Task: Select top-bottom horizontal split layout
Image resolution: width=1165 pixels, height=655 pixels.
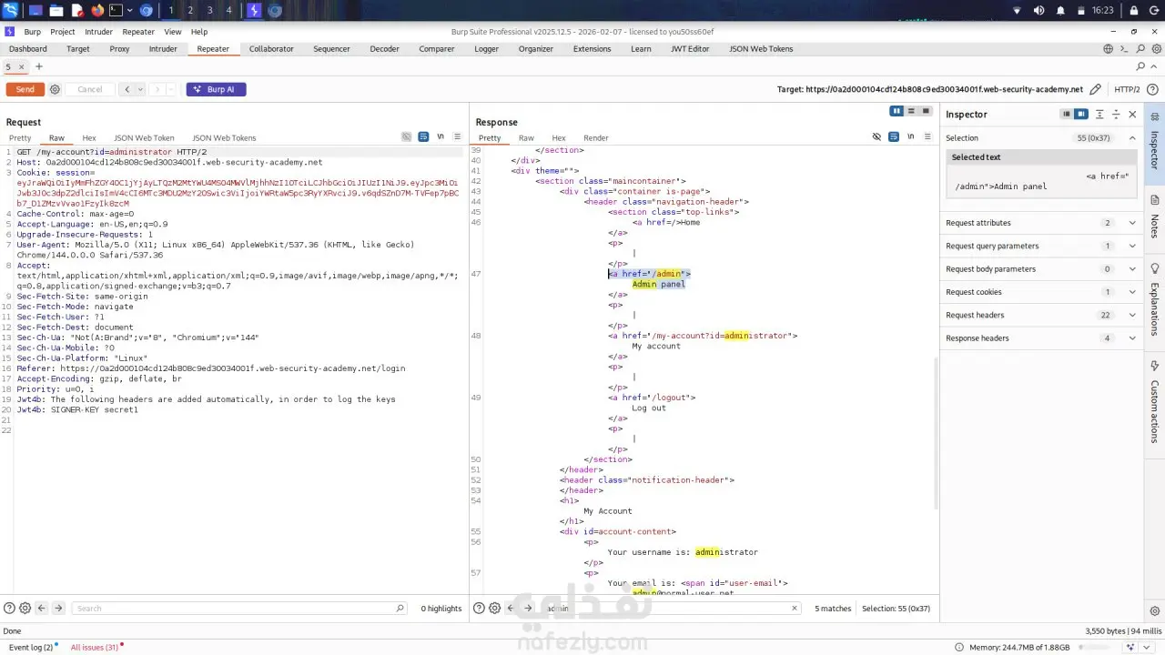Action: point(911,111)
